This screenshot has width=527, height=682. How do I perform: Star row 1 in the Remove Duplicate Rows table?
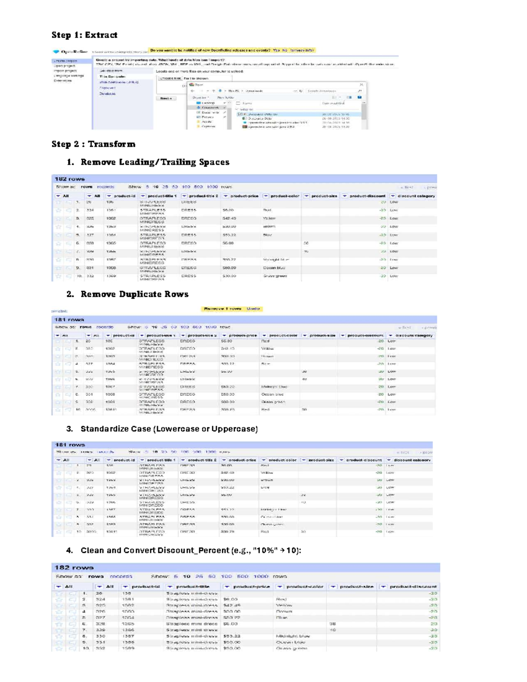(58, 341)
